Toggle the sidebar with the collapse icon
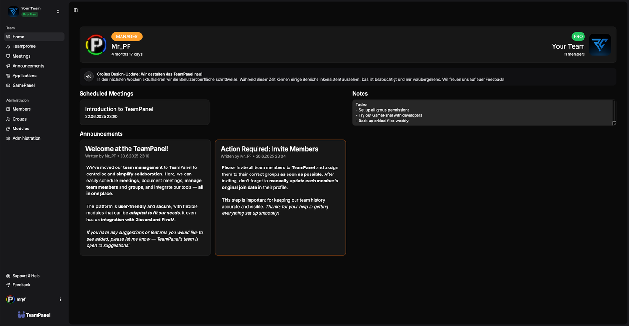The width and height of the screenshot is (629, 326). (76, 10)
